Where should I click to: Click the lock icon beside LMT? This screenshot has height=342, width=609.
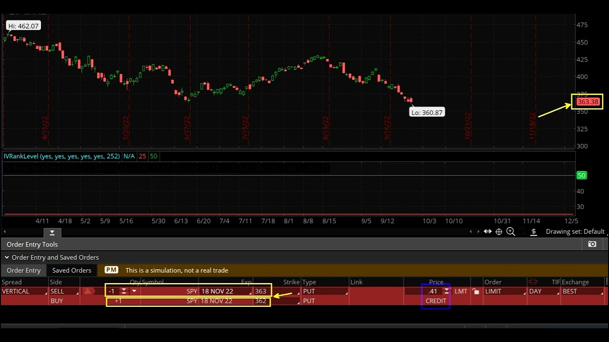point(476,291)
